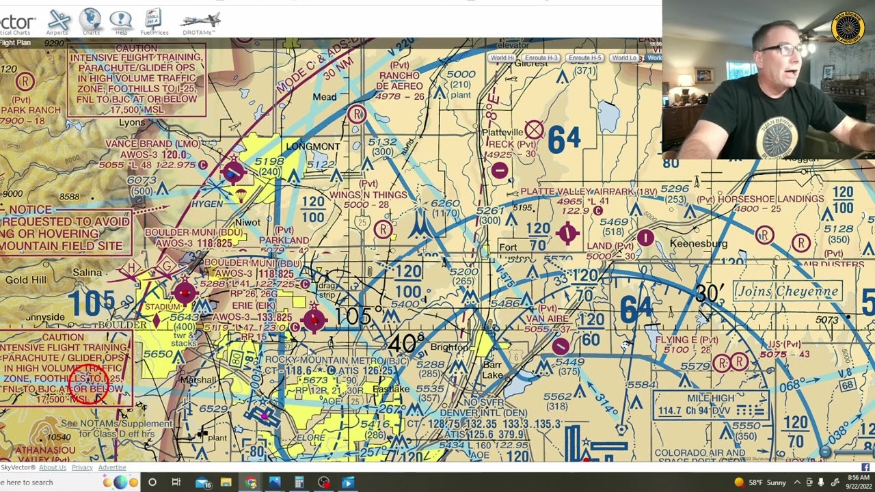Click the microphone tray icon
The width and height of the screenshot is (875, 492).
(x=821, y=482)
